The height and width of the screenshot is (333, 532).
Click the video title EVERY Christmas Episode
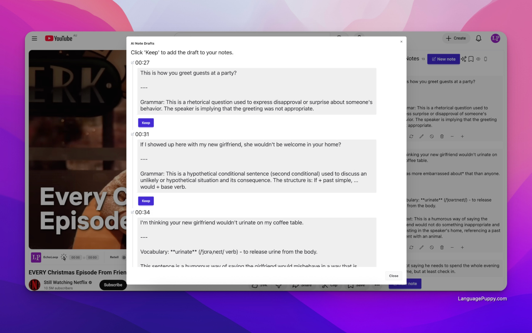78,273
